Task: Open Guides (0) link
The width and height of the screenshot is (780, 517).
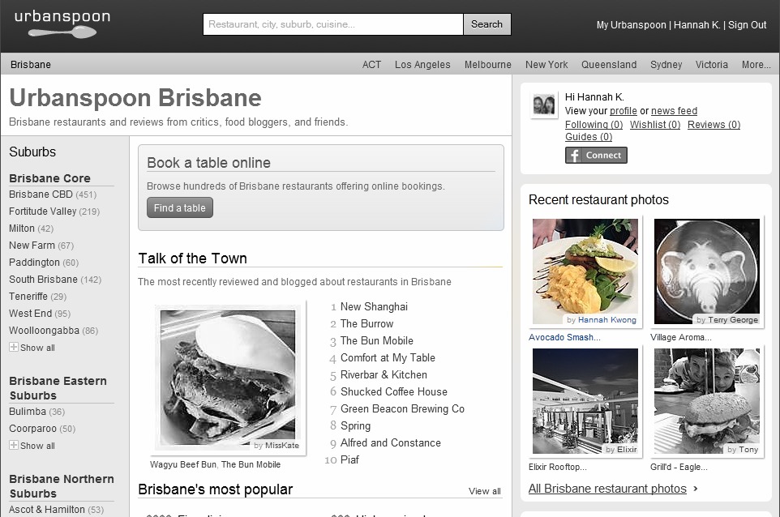Action: tap(589, 137)
